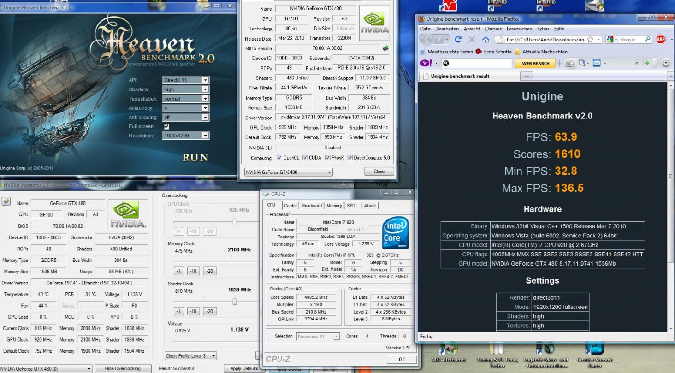Click the Google search magnifier icon
This screenshot has width=675, height=373.
[649, 40]
